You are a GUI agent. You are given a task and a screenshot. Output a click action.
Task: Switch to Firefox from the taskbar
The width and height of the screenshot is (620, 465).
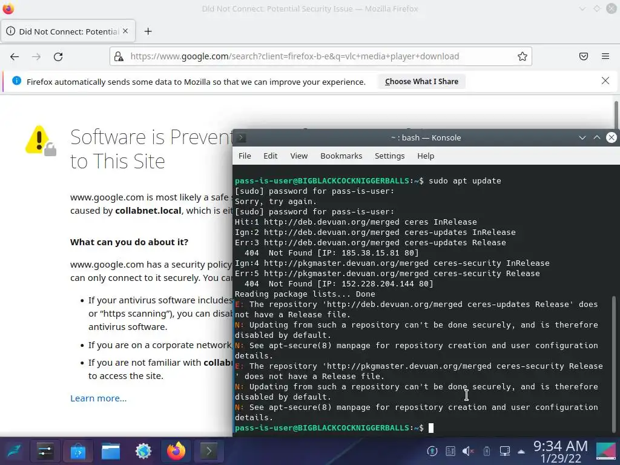coord(176,450)
